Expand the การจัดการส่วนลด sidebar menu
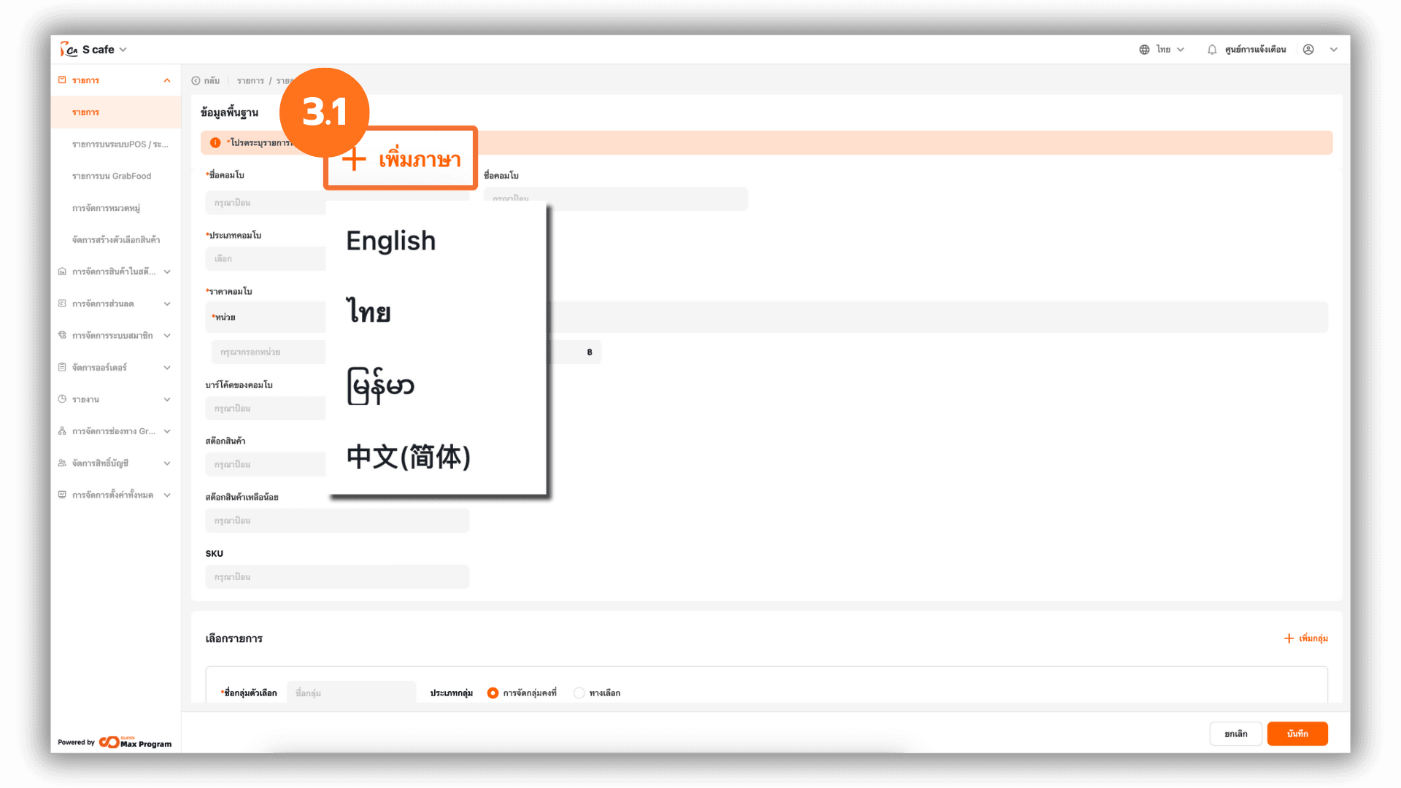1401x788 pixels. (x=167, y=304)
